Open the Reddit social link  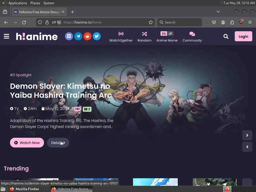pos(87,36)
